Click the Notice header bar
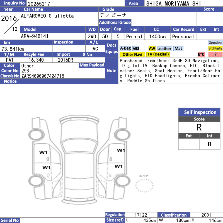The height and width of the screenshot is (223, 223). [x=53, y=81]
